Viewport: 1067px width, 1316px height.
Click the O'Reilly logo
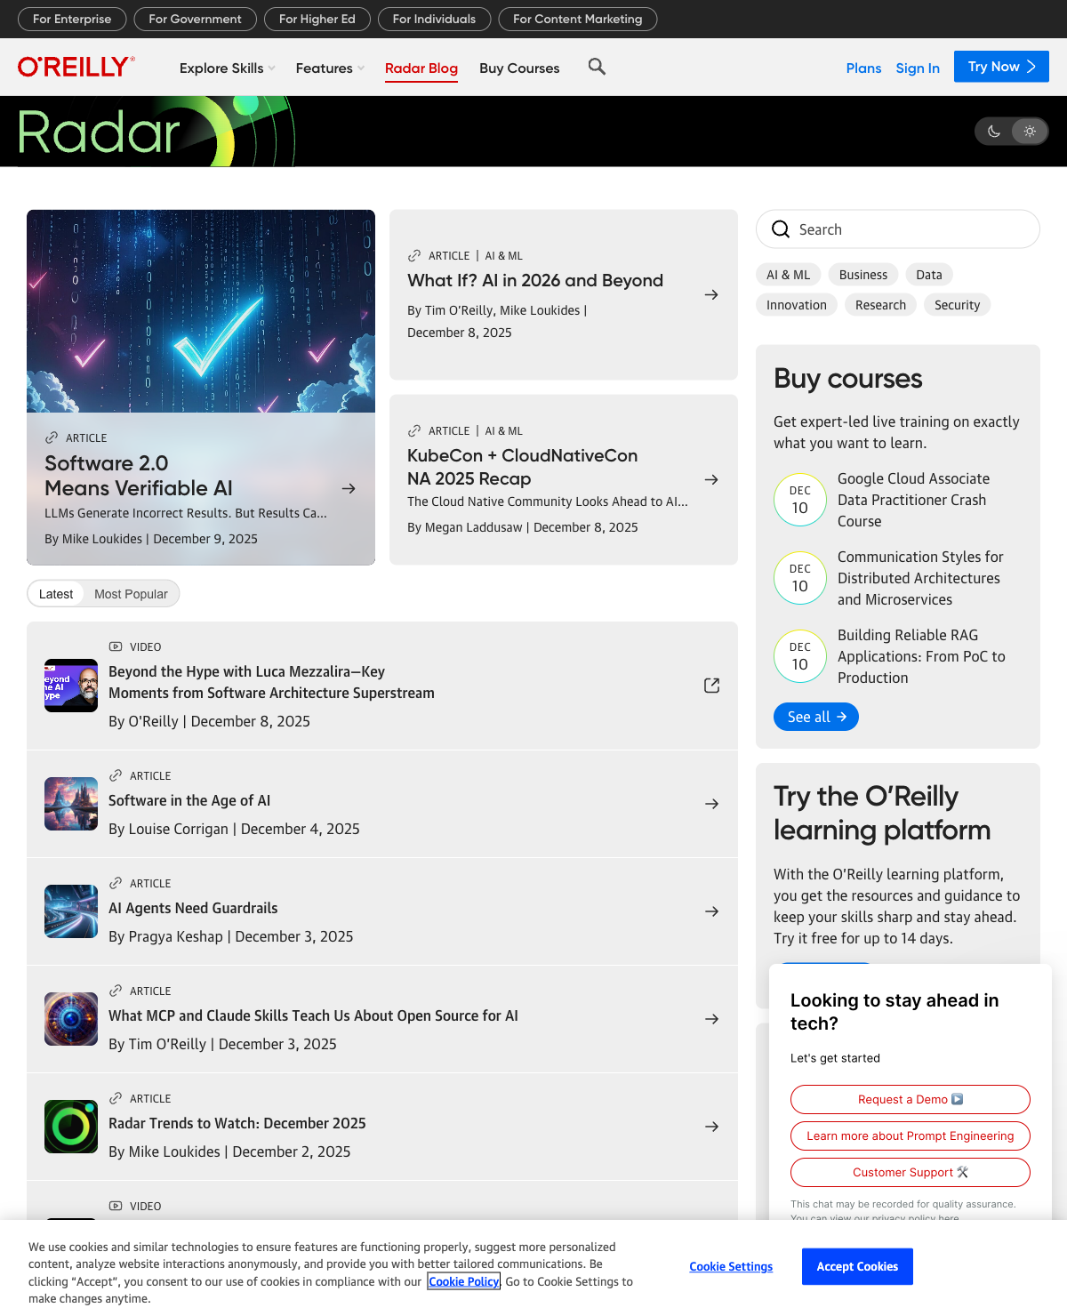tap(76, 67)
